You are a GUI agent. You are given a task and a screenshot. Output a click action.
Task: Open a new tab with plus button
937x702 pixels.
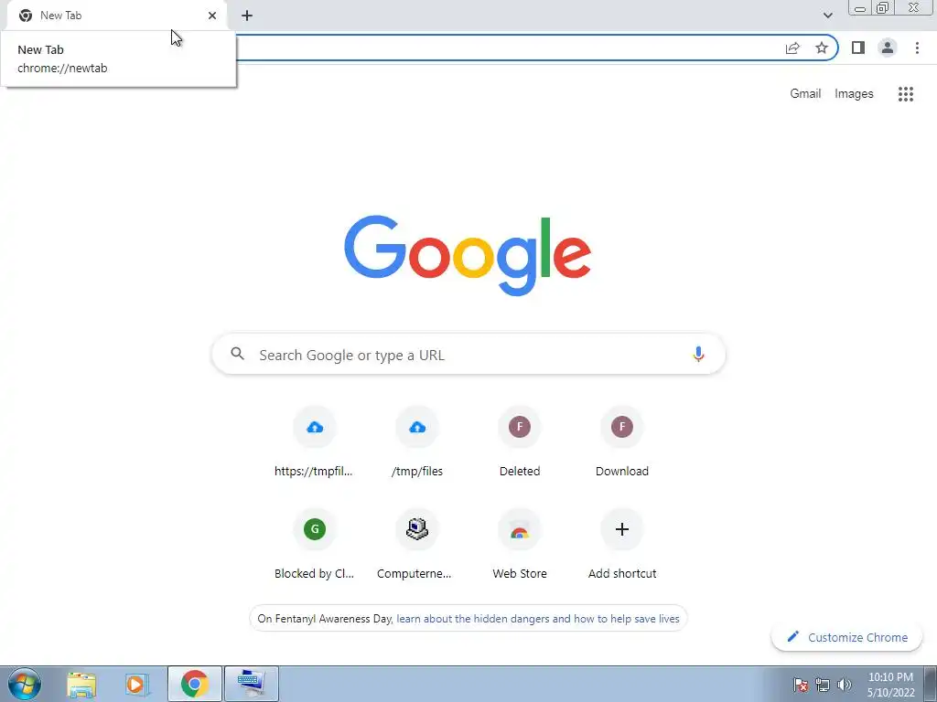[x=247, y=16]
